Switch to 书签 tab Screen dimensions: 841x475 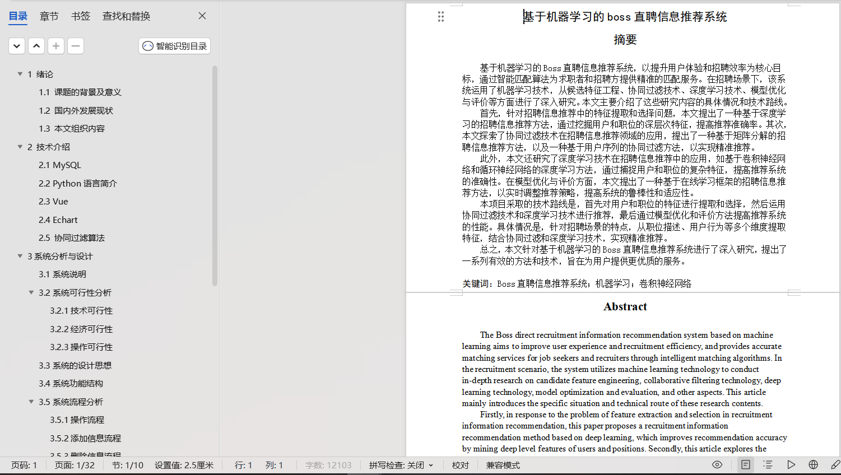[81, 16]
